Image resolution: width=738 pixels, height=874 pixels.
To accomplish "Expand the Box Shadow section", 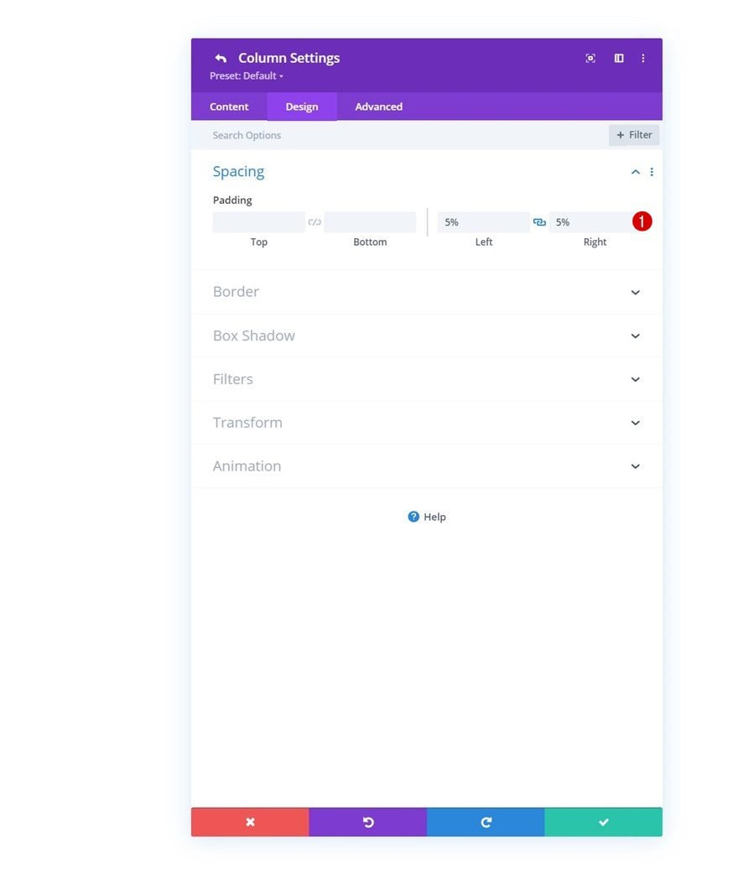I will [426, 336].
